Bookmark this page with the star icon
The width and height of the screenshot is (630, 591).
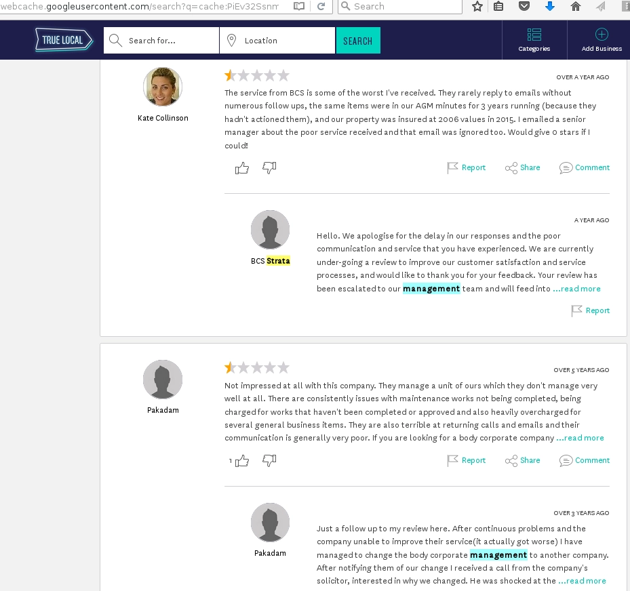pyautogui.click(x=477, y=6)
